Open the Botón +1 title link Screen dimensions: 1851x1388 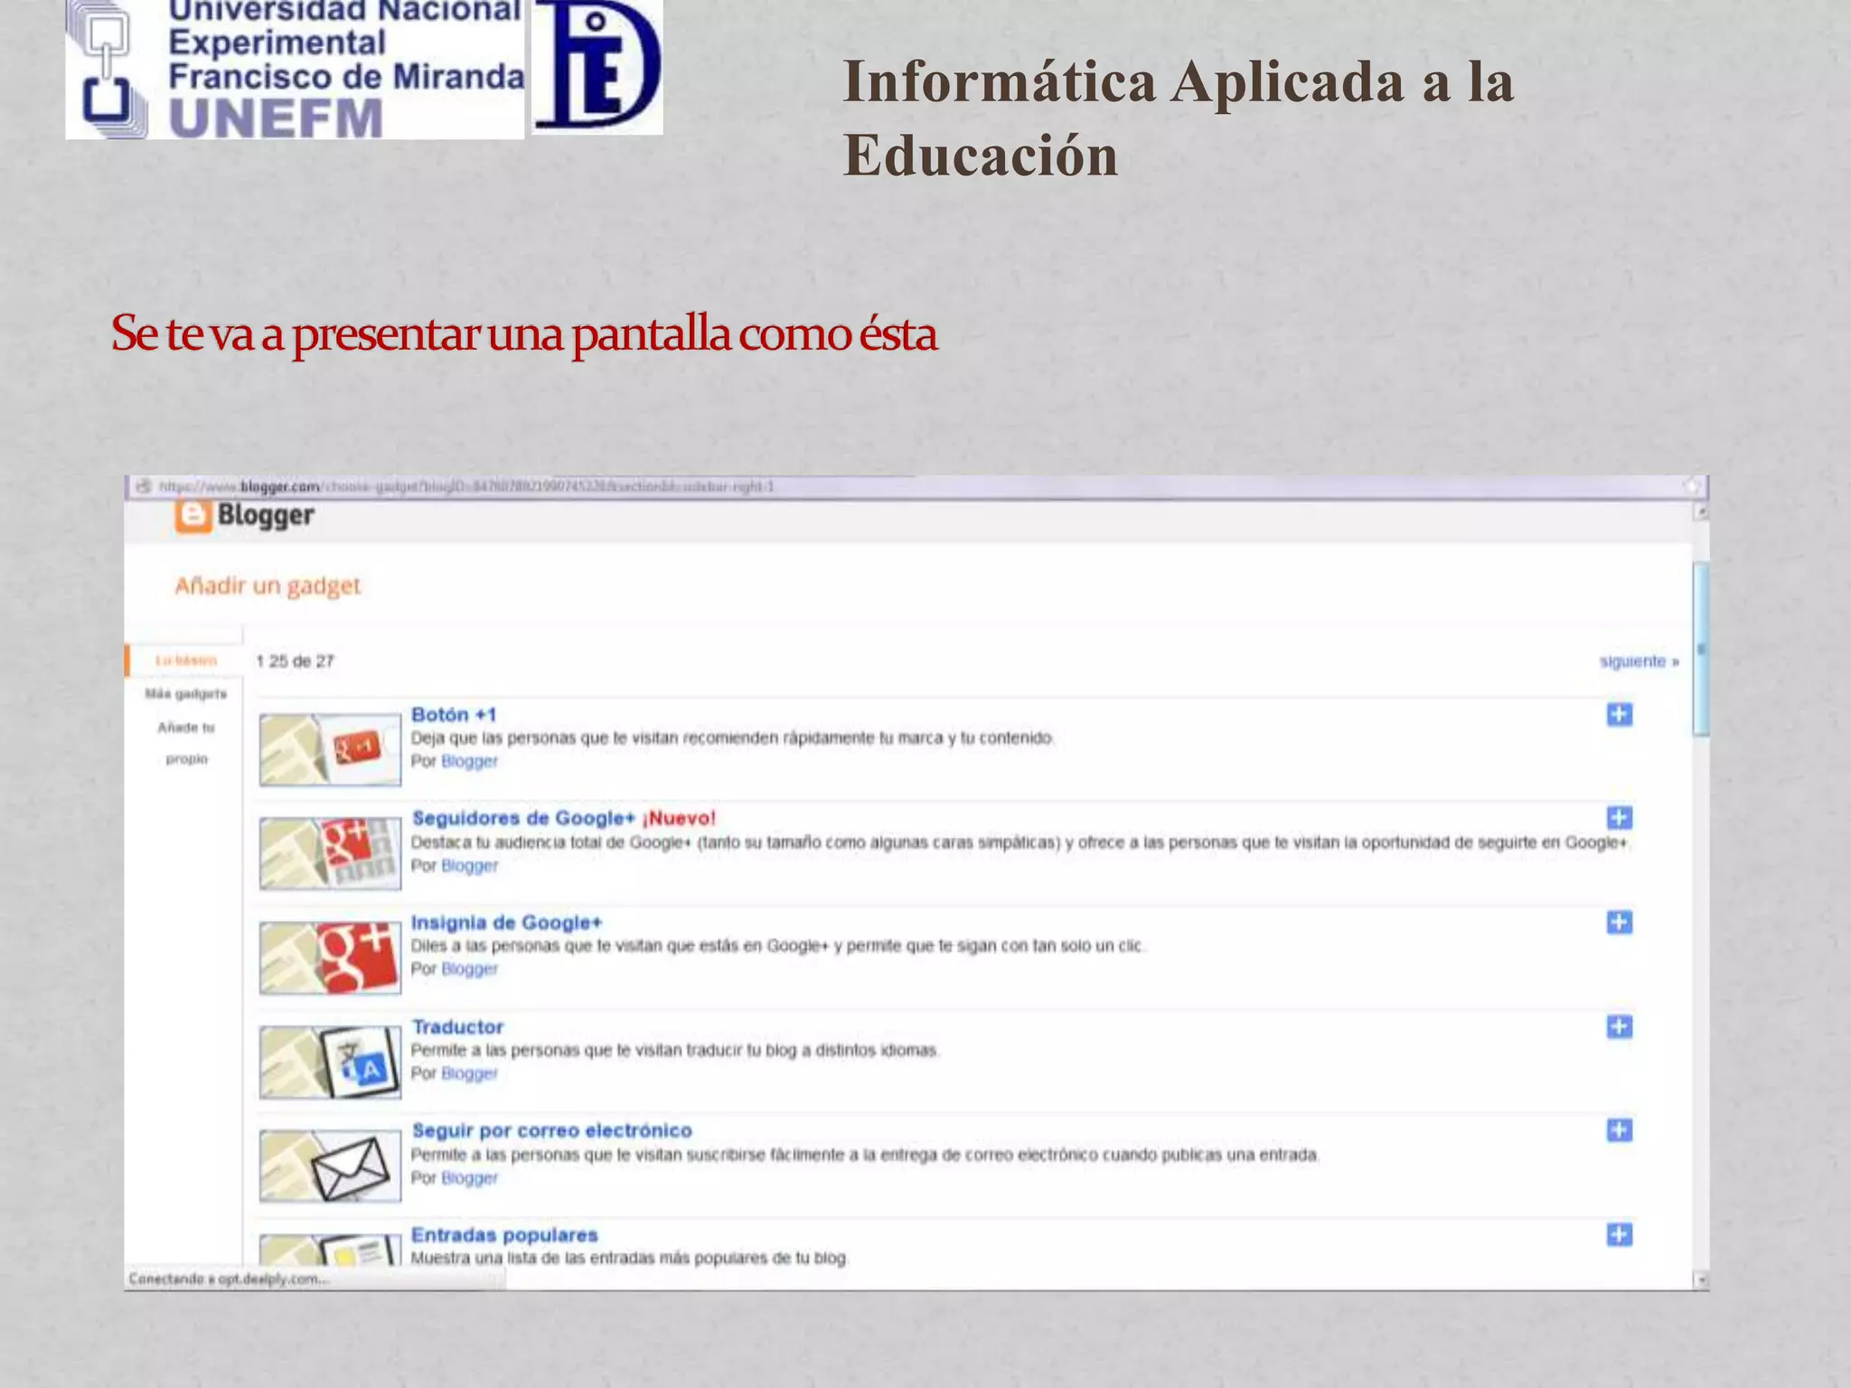(x=454, y=715)
